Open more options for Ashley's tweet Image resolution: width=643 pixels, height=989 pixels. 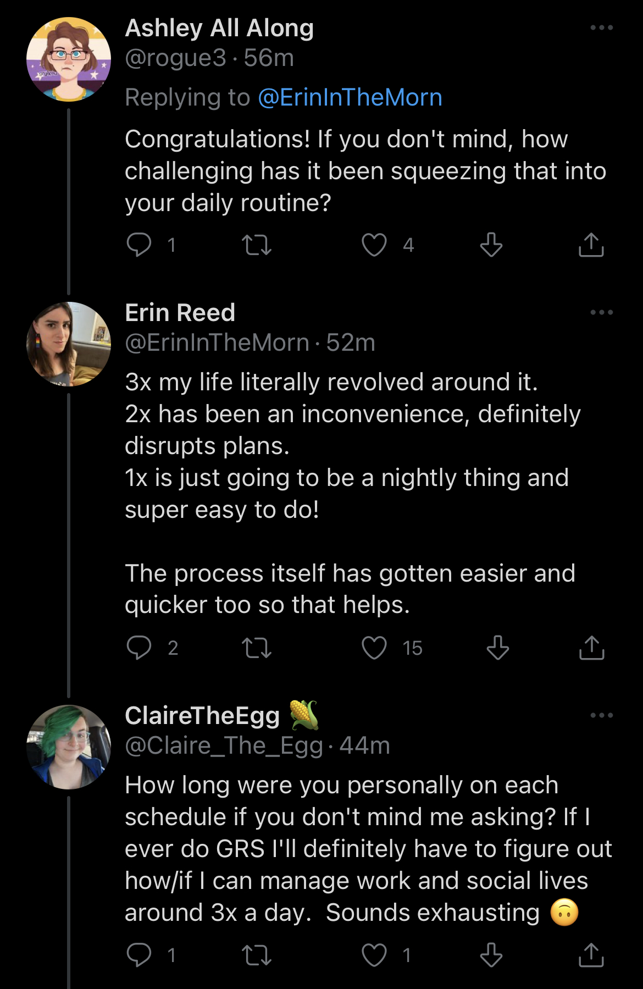pyautogui.click(x=601, y=27)
